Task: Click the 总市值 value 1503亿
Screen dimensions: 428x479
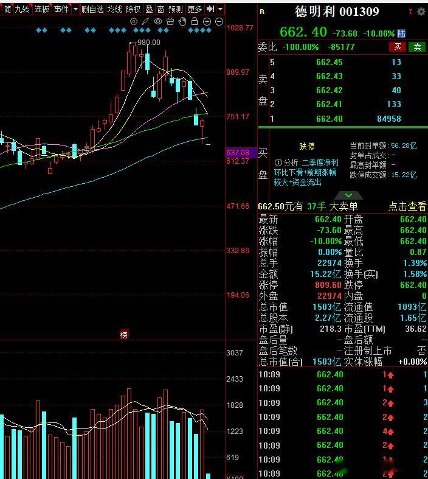Action: tap(326, 307)
